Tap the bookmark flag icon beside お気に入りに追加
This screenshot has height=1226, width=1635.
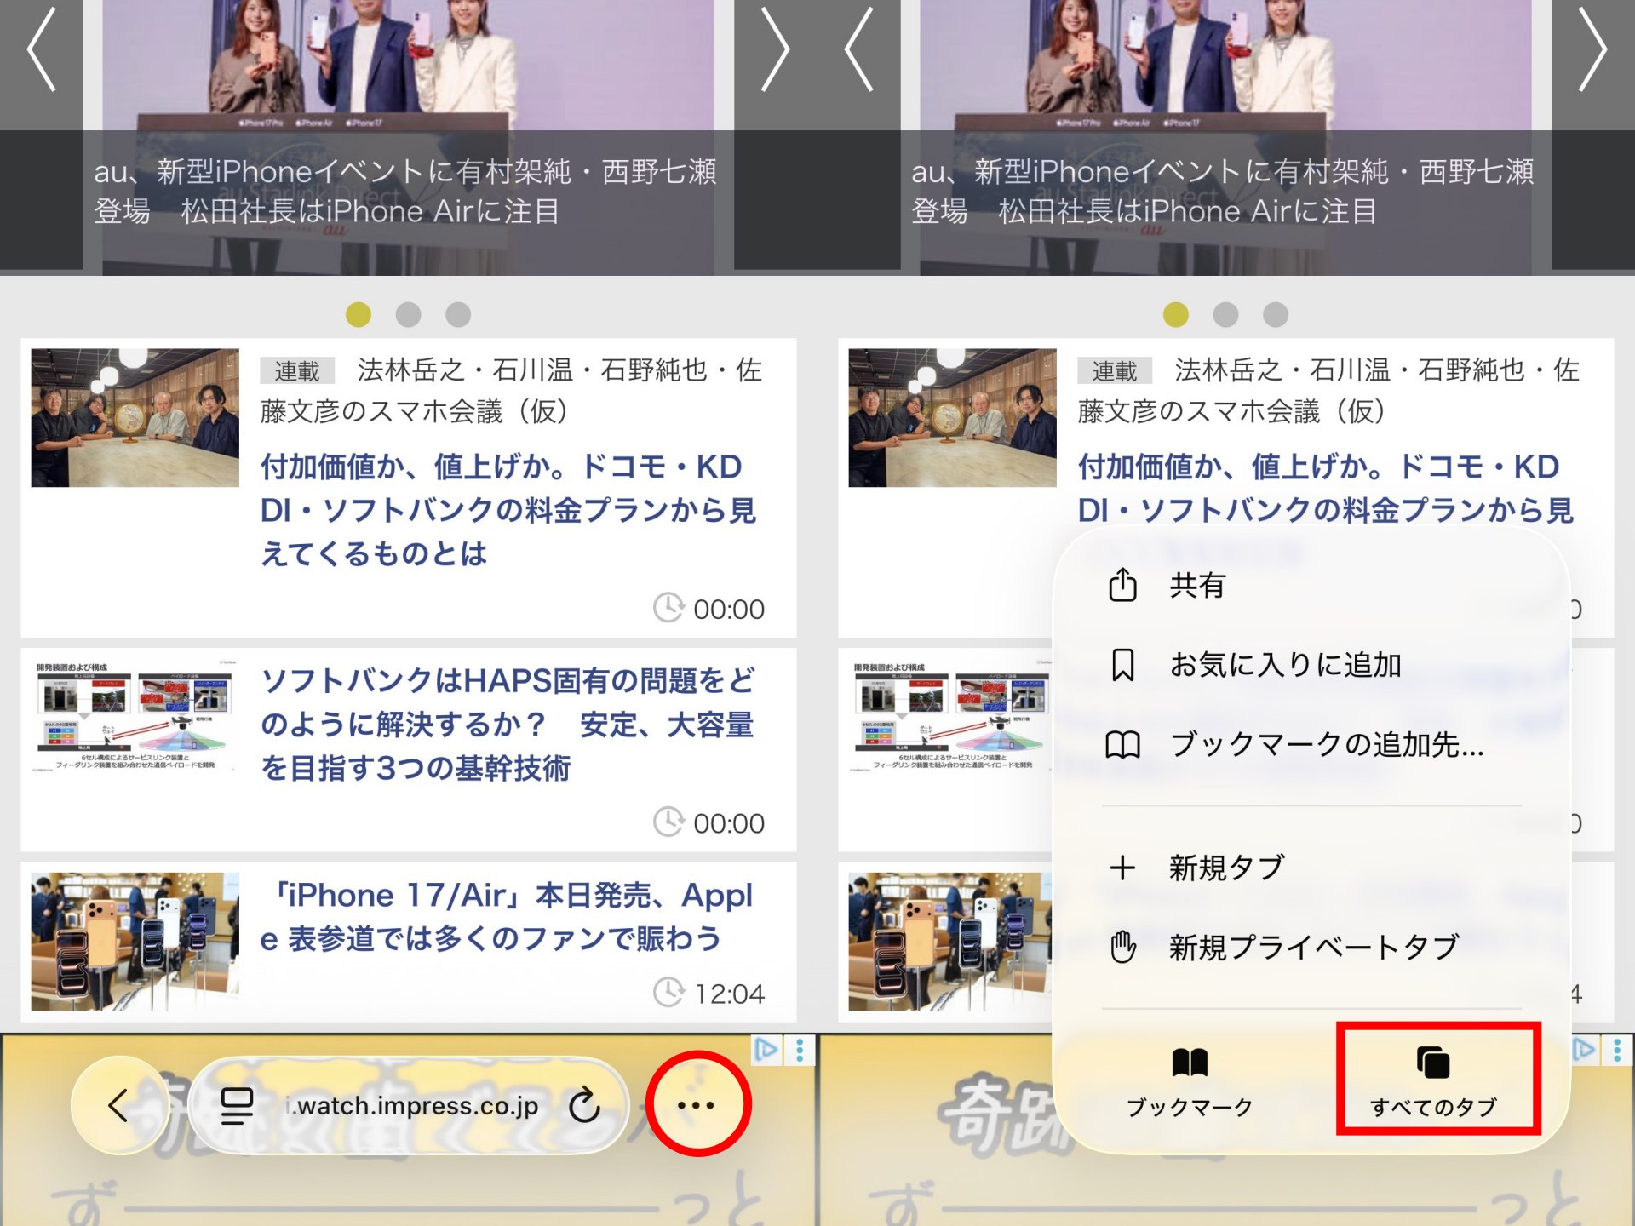[1124, 667]
